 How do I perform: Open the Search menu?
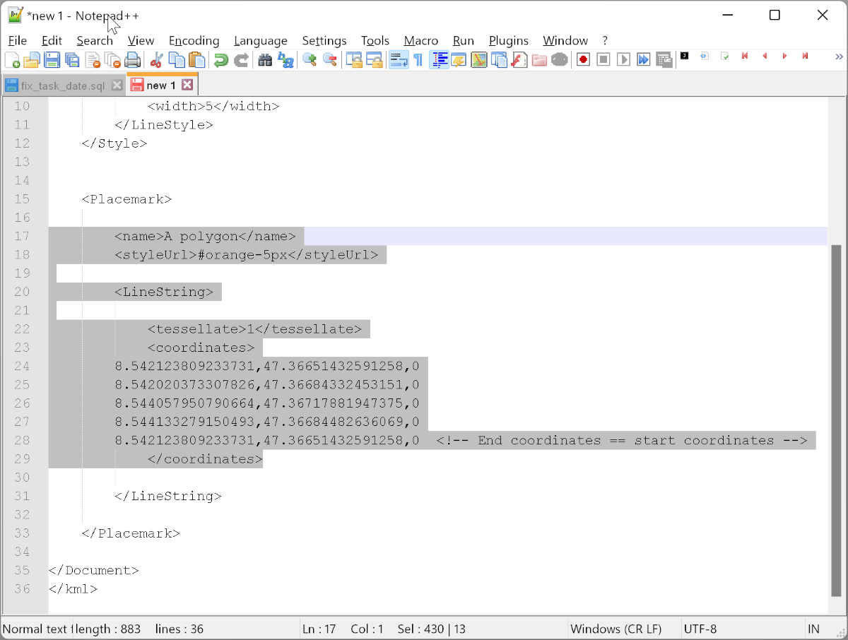tap(95, 40)
